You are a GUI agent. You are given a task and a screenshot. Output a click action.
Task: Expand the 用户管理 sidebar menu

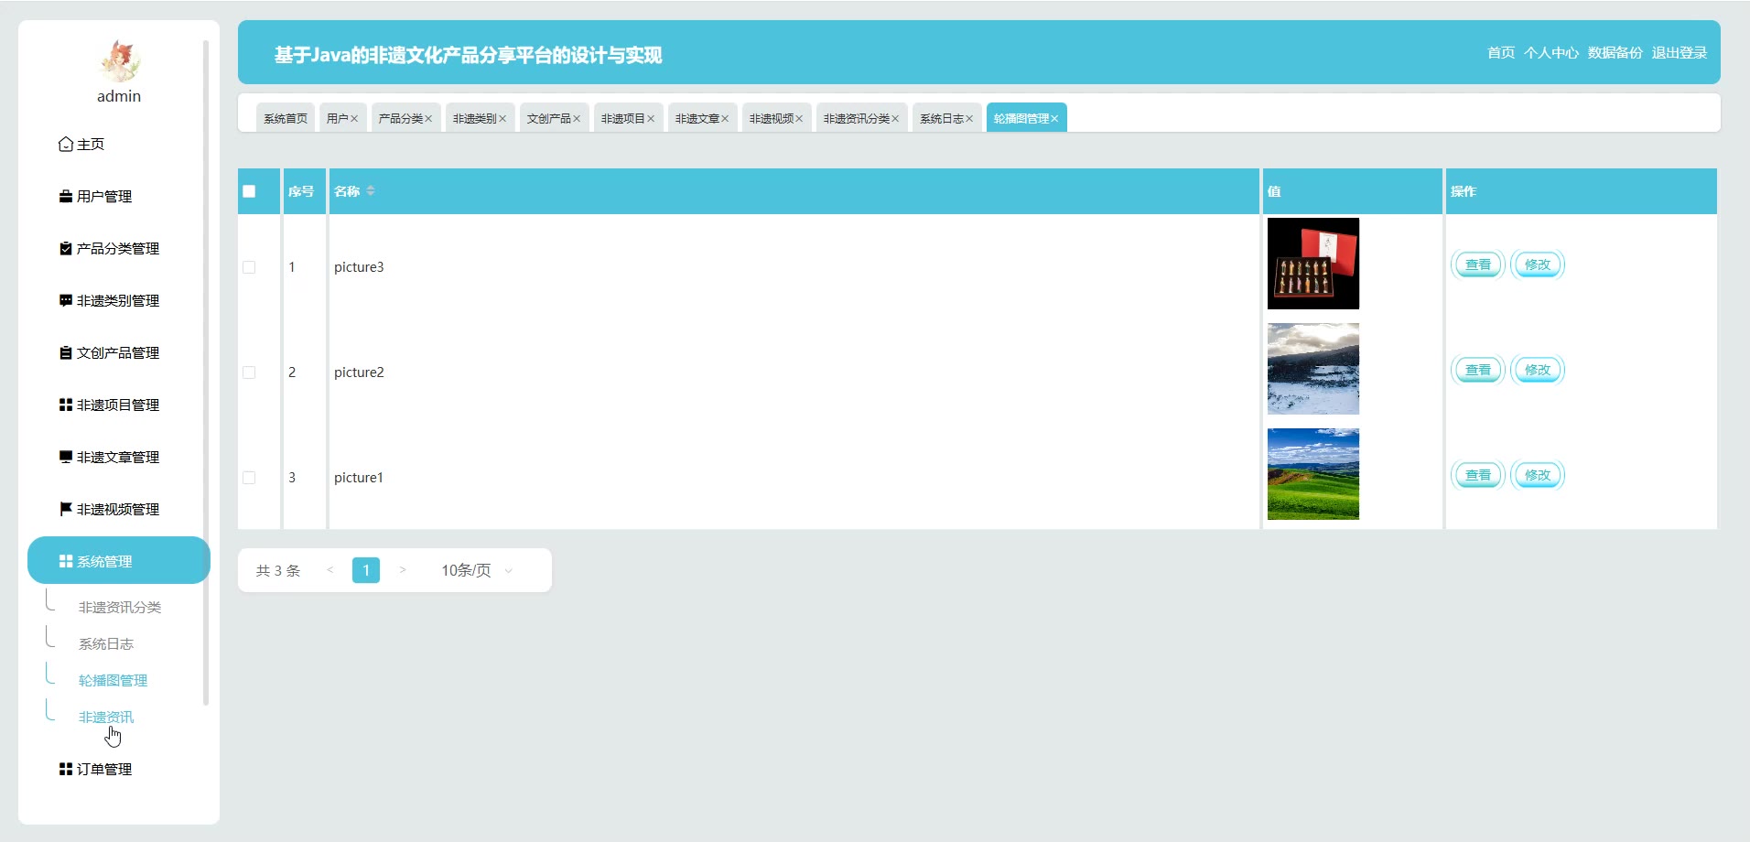119,197
